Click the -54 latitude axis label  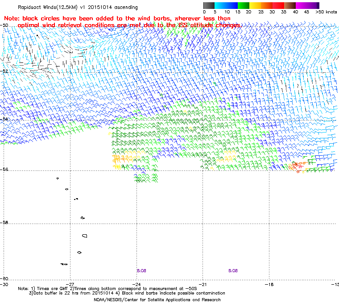point(4,119)
